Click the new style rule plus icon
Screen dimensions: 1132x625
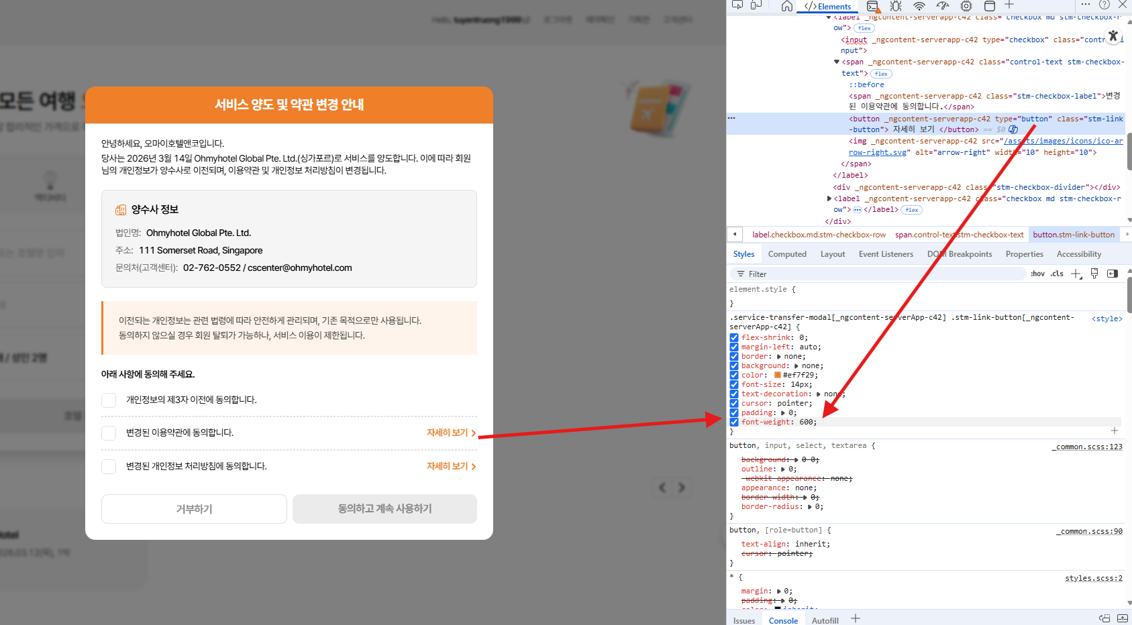point(1076,274)
